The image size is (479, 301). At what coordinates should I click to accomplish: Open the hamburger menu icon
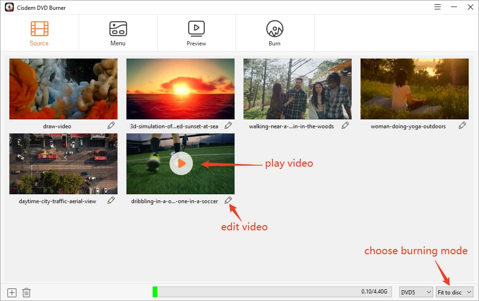point(437,7)
